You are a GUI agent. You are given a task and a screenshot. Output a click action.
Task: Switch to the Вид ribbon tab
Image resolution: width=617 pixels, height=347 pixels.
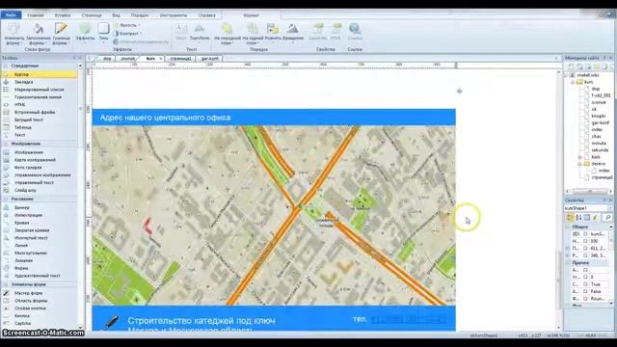coord(116,15)
